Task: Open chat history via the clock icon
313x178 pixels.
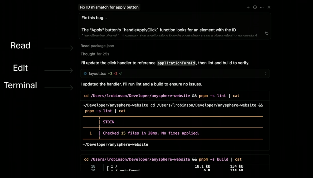Action: pos(255,7)
